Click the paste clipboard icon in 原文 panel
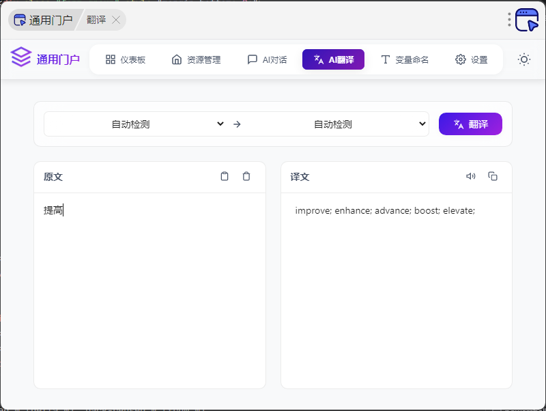546x411 pixels. [225, 176]
